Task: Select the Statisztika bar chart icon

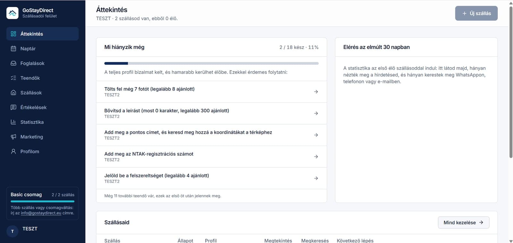Action: (13, 122)
